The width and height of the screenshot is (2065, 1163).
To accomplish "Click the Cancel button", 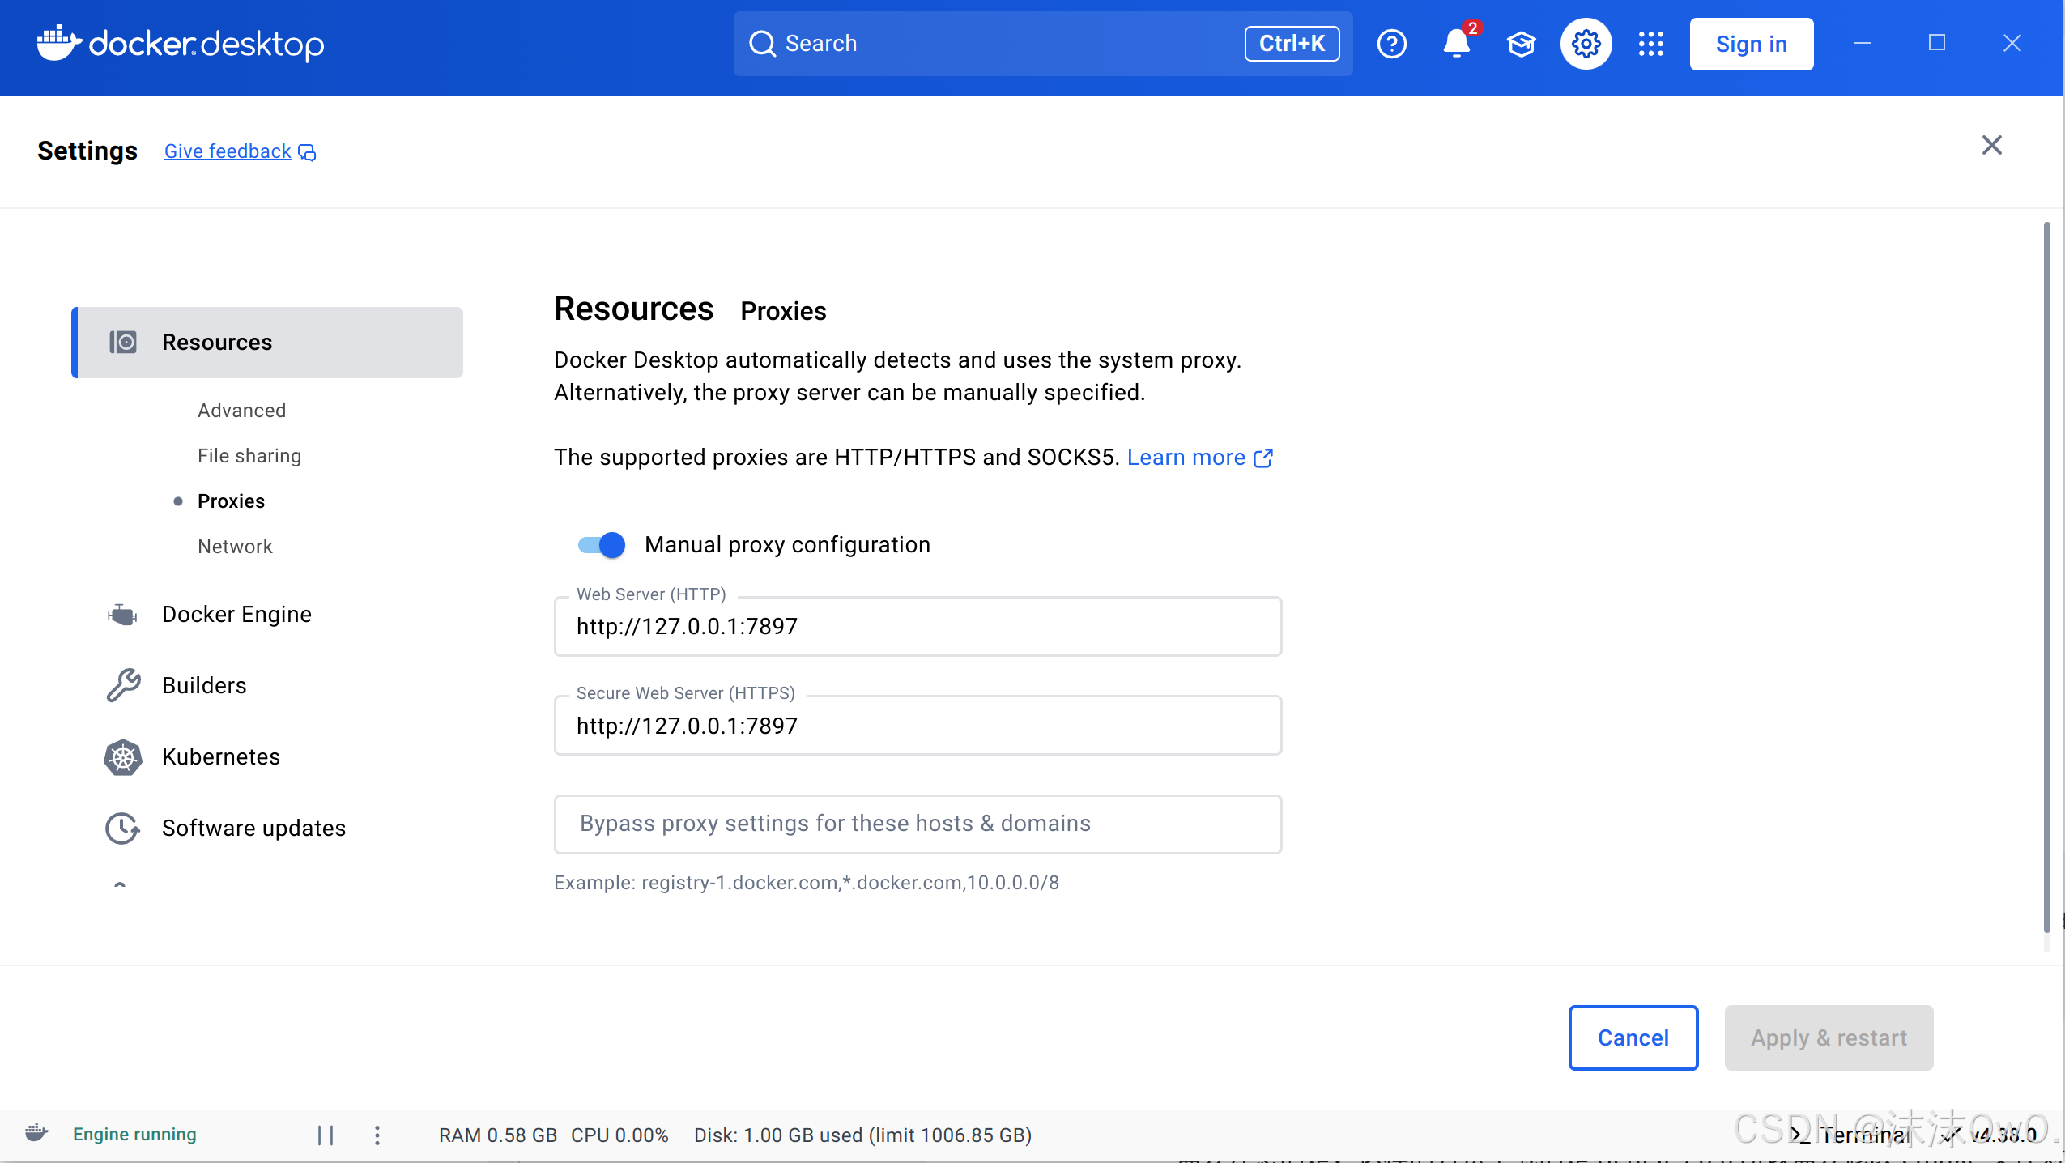I will click(1633, 1037).
